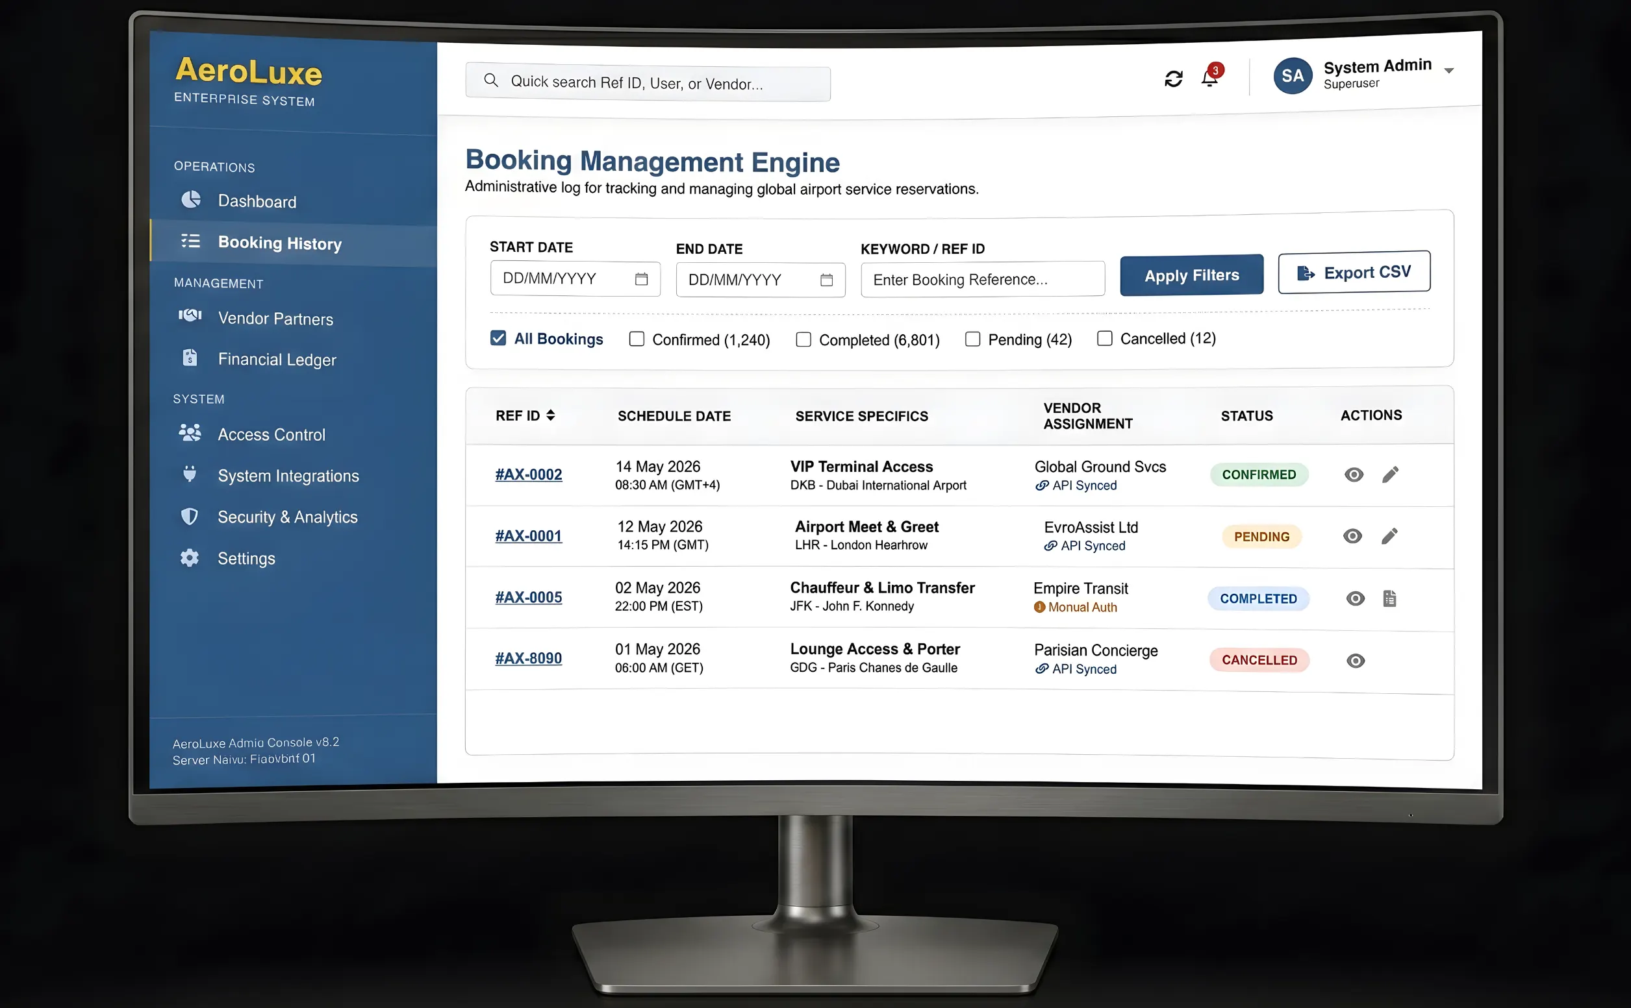The height and width of the screenshot is (1008, 1631).
Task: Click the Enter Booking Reference field
Action: [x=983, y=279]
